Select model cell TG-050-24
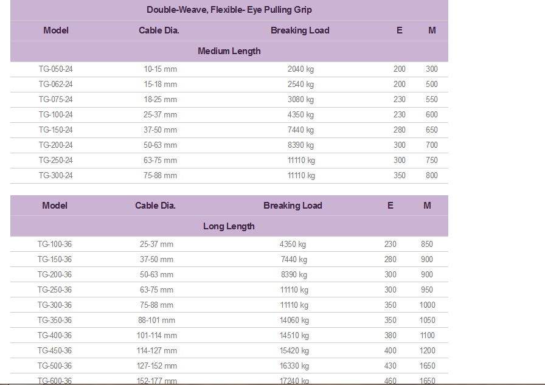The width and height of the screenshot is (545, 385). (x=55, y=69)
